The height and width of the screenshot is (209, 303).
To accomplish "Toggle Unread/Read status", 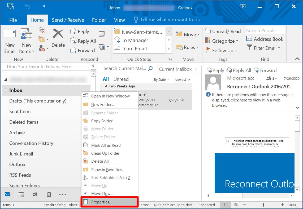I will (223, 31).
